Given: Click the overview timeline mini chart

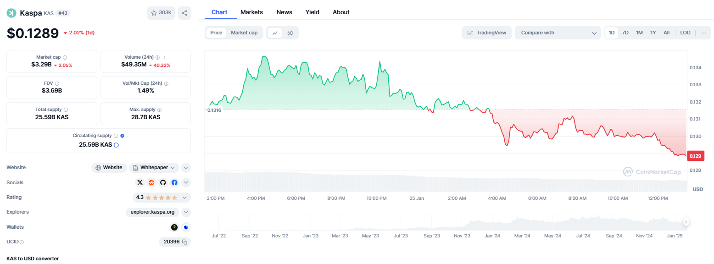Looking at the screenshot, I should [x=446, y=222].
